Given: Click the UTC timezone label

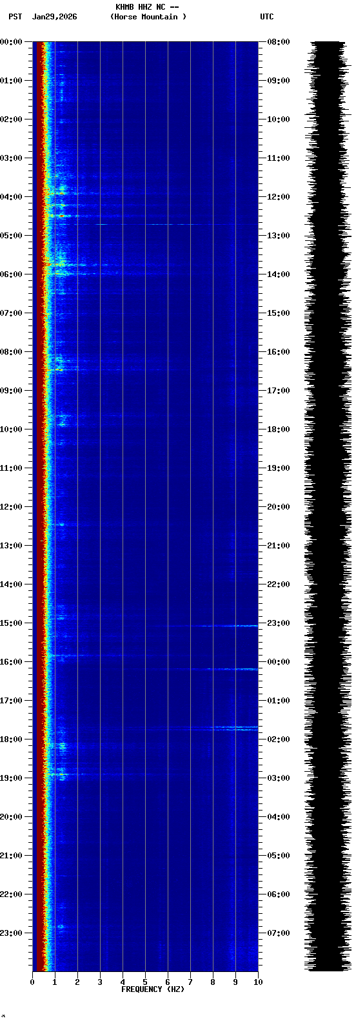Looking at the screenshot, I should click(x=267, y=17).
